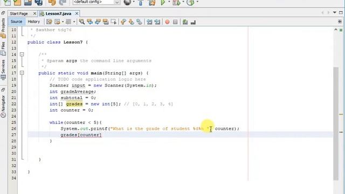Open dropdown arrow beside Debug Project
Screen dimensions: 345x194
(183, 2)
